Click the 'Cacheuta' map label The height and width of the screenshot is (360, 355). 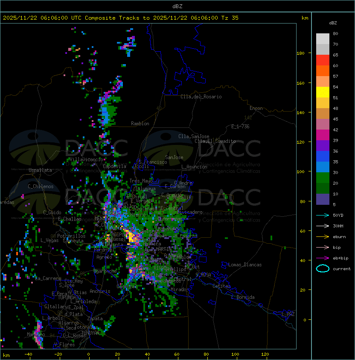(73, 241)
